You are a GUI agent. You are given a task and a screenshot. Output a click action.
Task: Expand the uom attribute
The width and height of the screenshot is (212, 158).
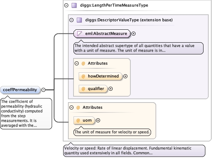(98, 121)
